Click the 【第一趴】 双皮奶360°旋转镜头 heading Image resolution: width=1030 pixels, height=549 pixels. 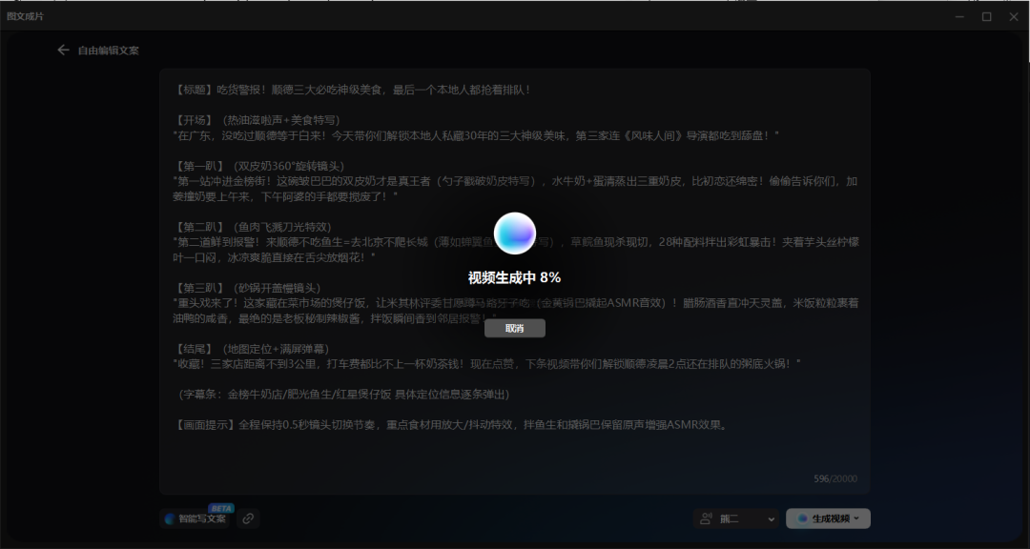click(x=258, y=166)
